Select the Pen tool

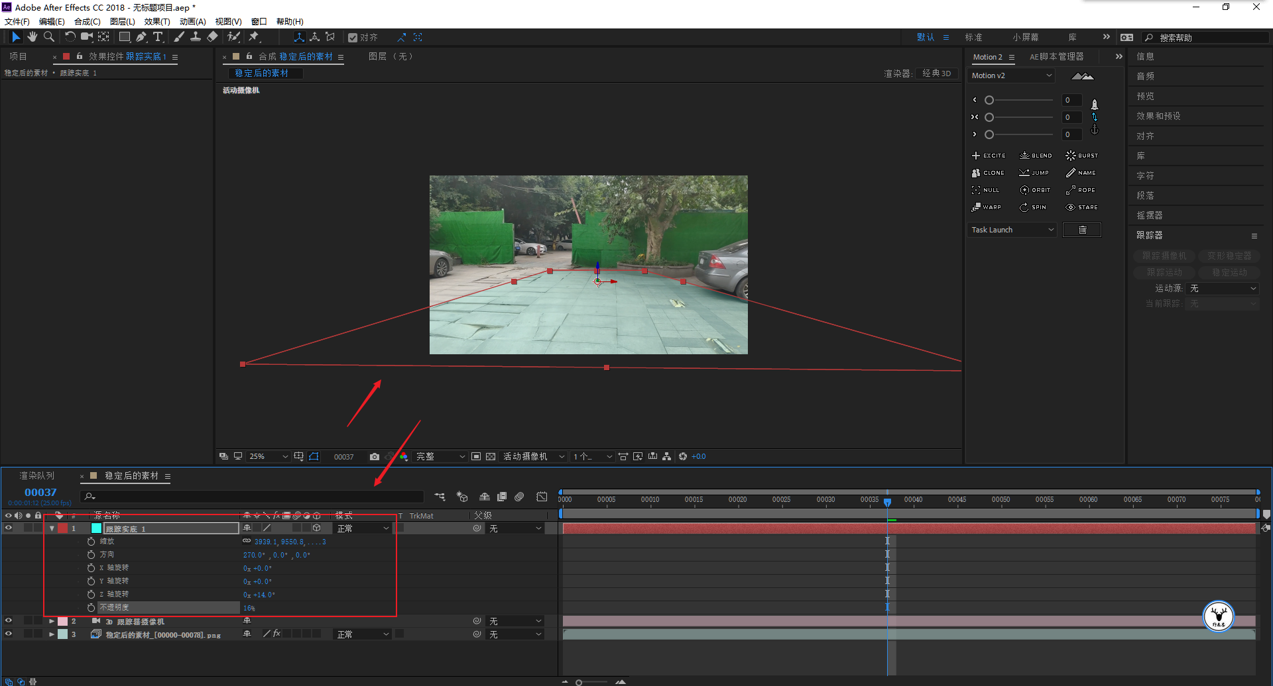point(141,37)
